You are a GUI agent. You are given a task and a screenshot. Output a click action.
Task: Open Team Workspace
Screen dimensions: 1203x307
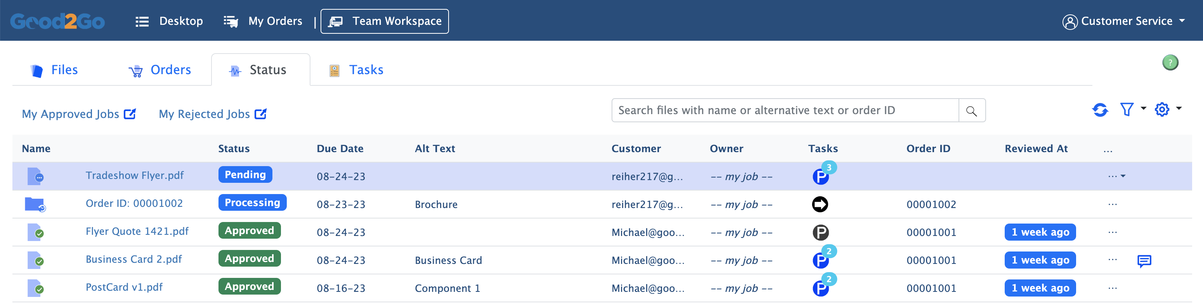coord(384,21)
